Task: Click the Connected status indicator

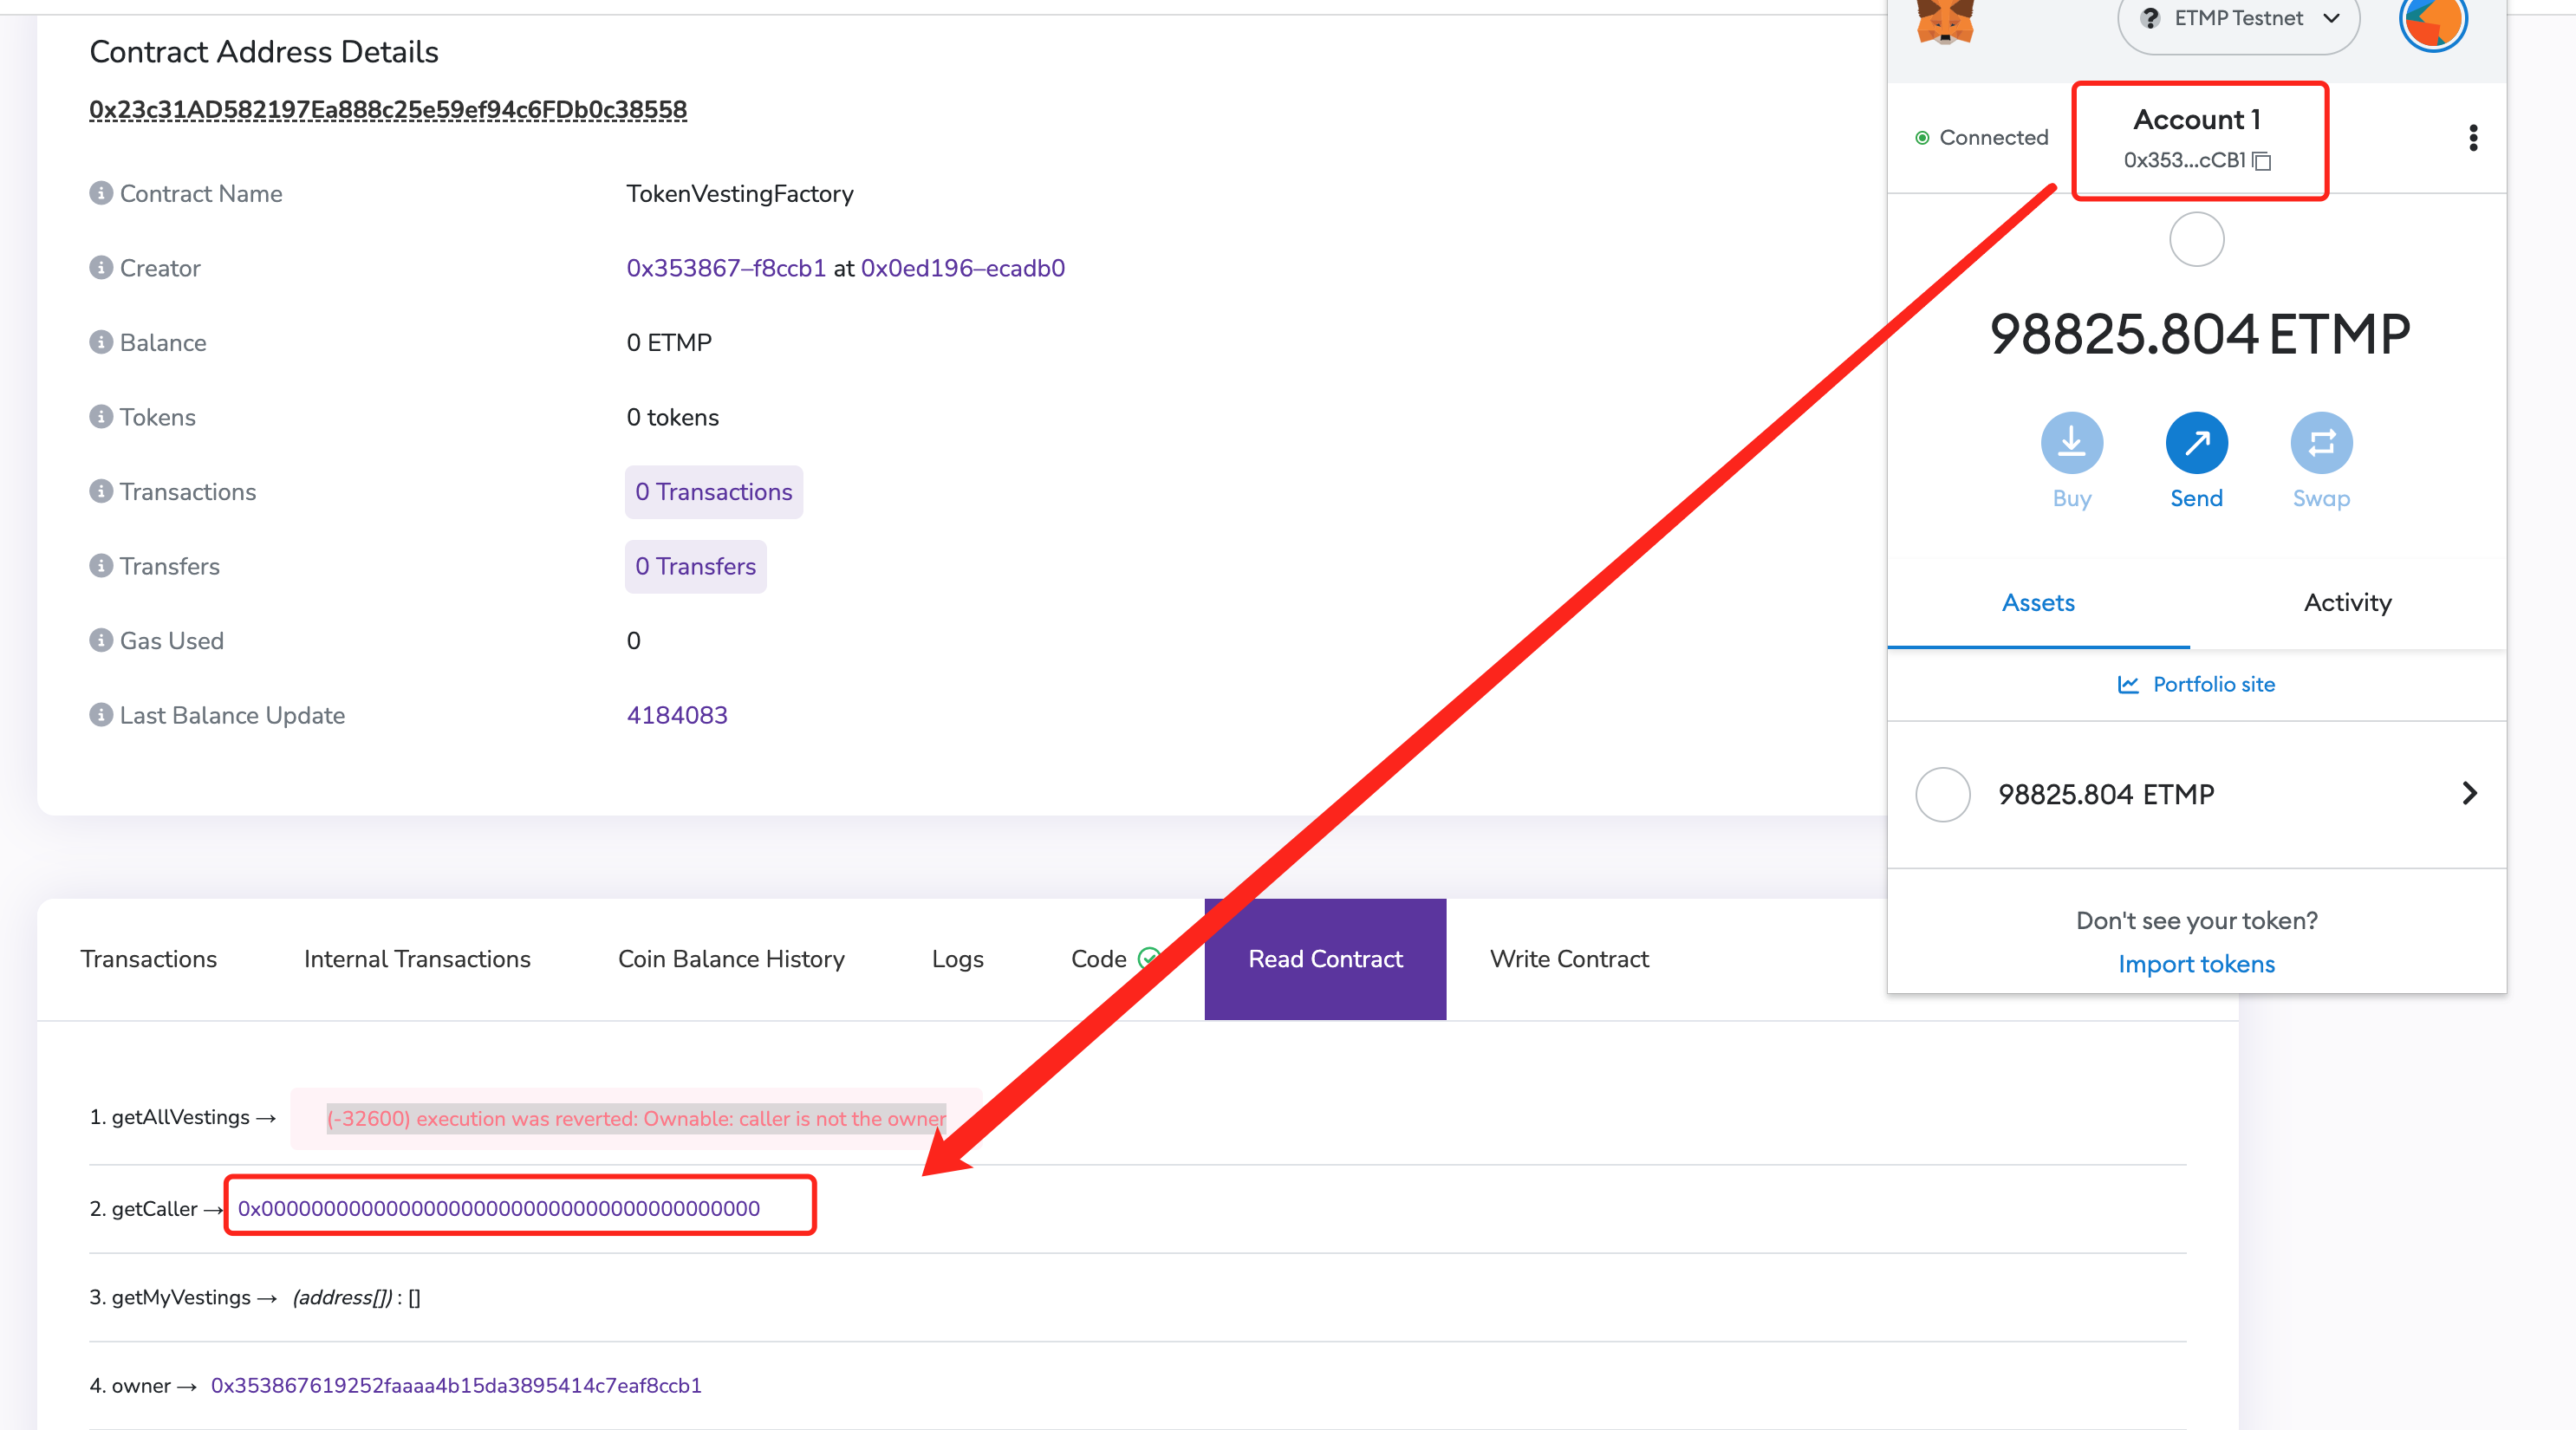Action: click(1925, 137)
